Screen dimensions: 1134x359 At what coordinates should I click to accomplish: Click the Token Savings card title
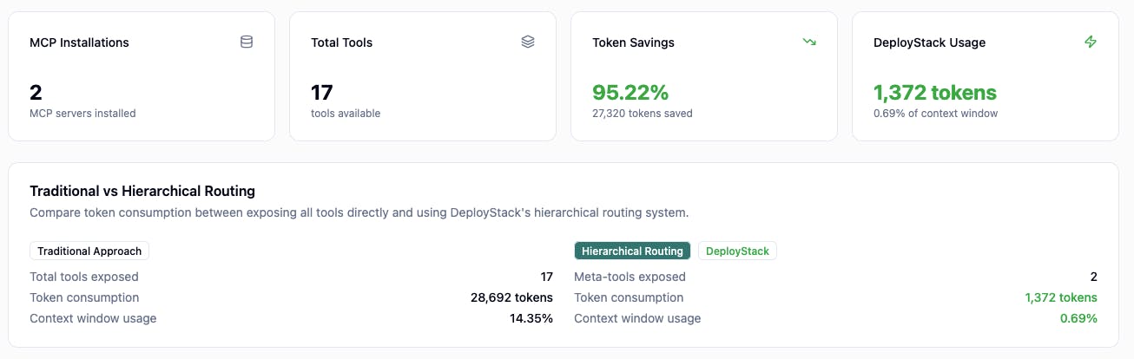click(x=633, y=42)
